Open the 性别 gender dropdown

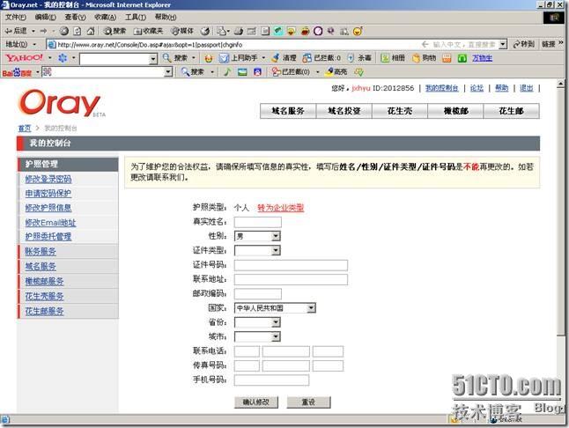click(276, 237)
